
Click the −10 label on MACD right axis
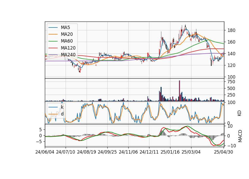click(x=232, y=146)
